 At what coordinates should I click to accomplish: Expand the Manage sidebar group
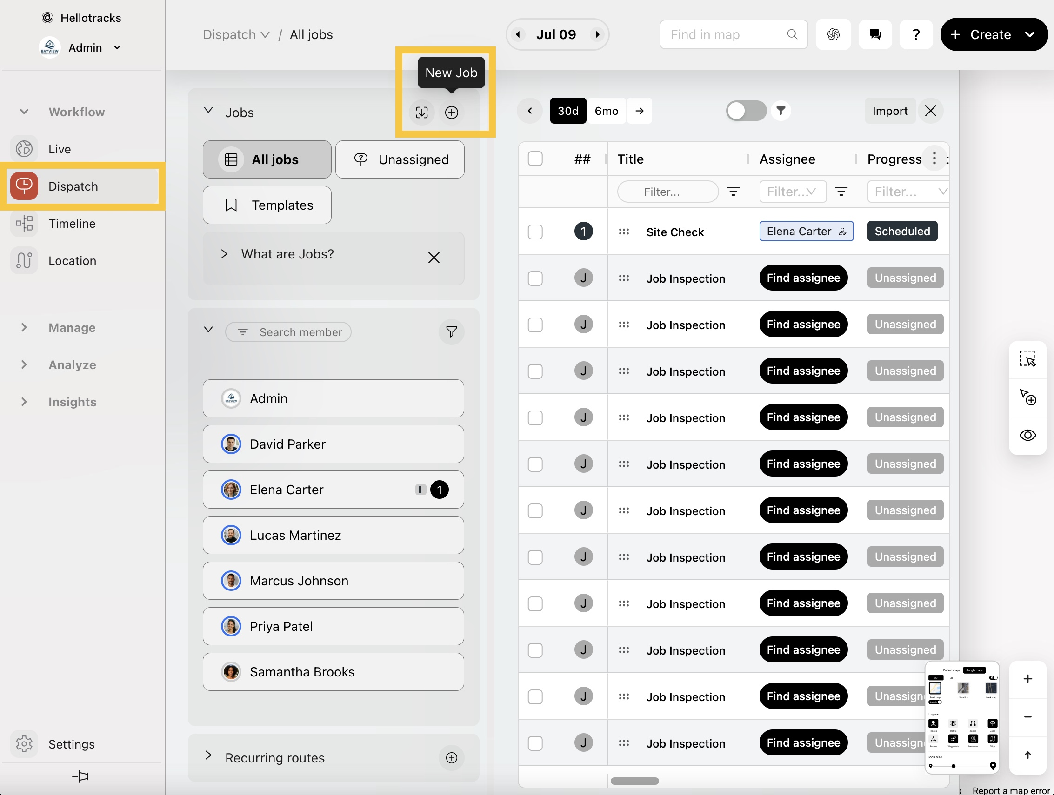point(24,328)
